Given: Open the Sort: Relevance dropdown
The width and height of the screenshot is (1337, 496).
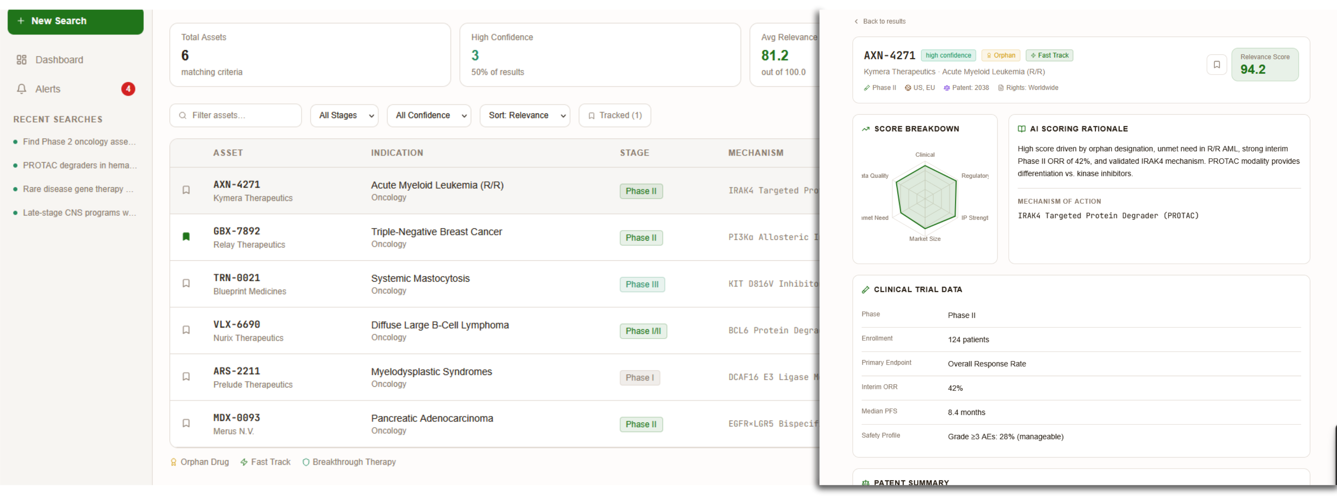Looking at the screenshot, I should point(525,116).
